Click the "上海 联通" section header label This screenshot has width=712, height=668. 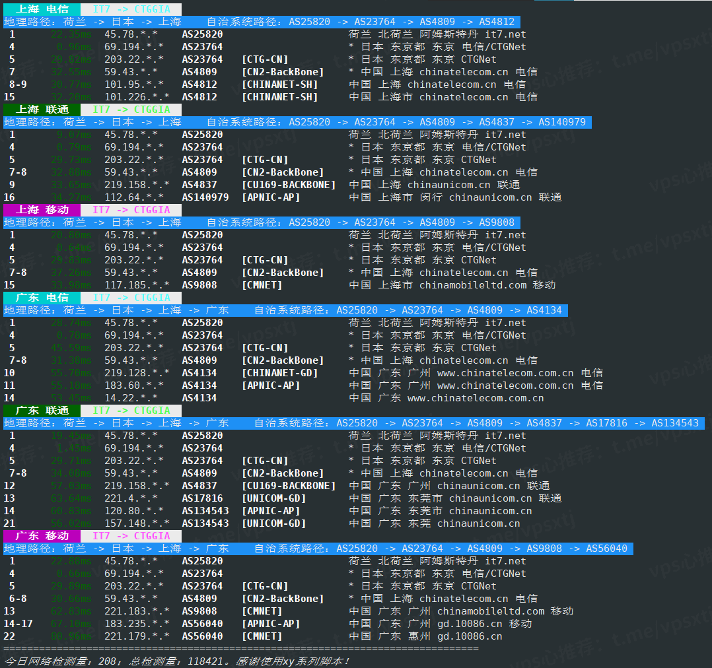[x=42, y=110]
